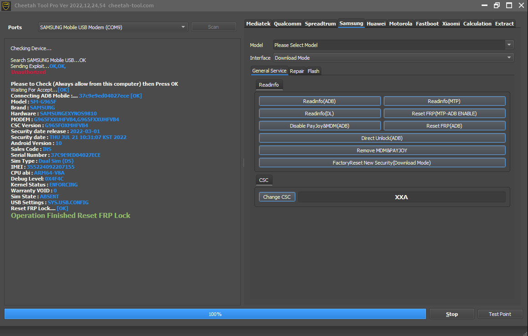Viewport: 528px width, 336px height.
Task: Click the CSC Version G965FOXMHFVB4 value
Action: (66, 125)
